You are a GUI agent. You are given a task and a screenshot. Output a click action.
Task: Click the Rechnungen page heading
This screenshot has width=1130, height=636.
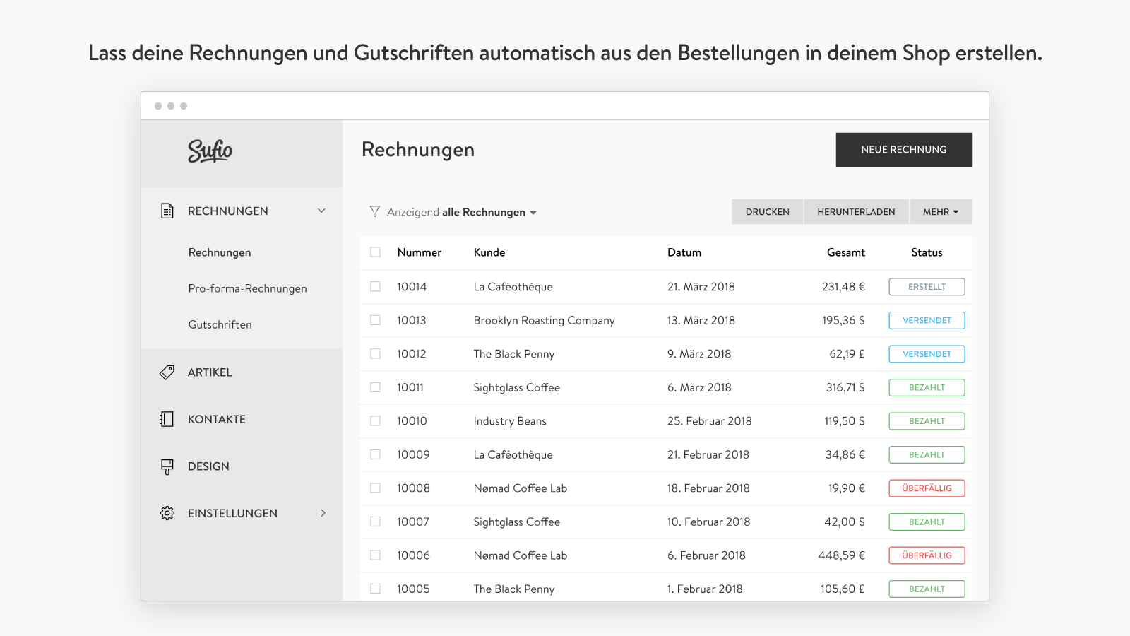pos(418,150)
